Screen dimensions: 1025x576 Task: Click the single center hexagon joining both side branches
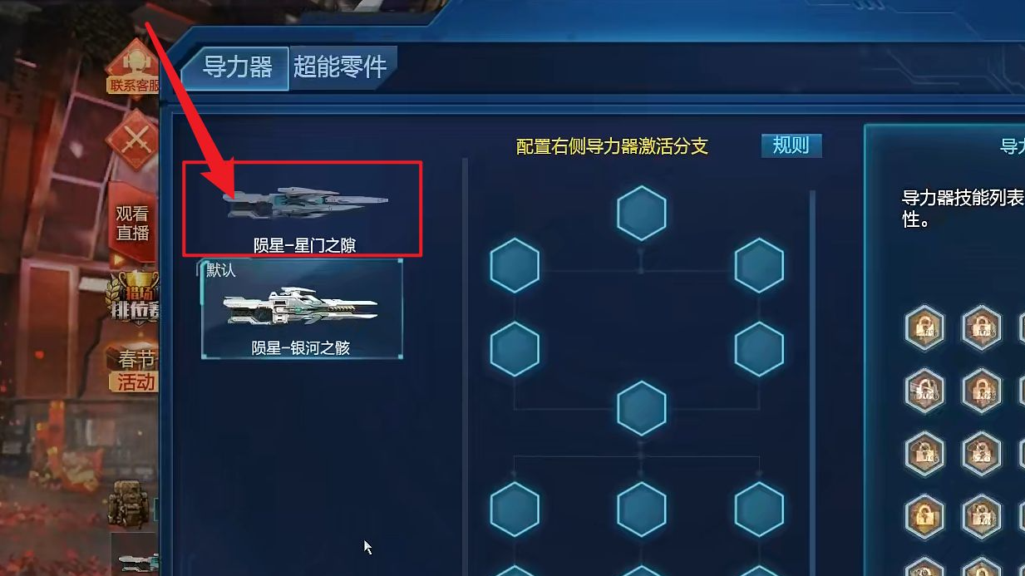(x=642, y=408)
